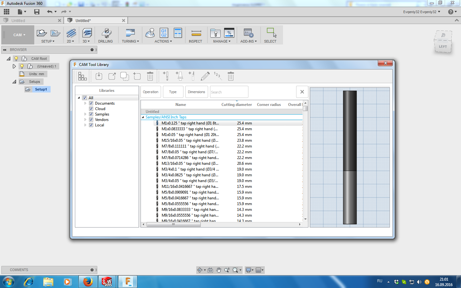
Task: Import tool library in CAM Tool Library
Action: (99, 76)
